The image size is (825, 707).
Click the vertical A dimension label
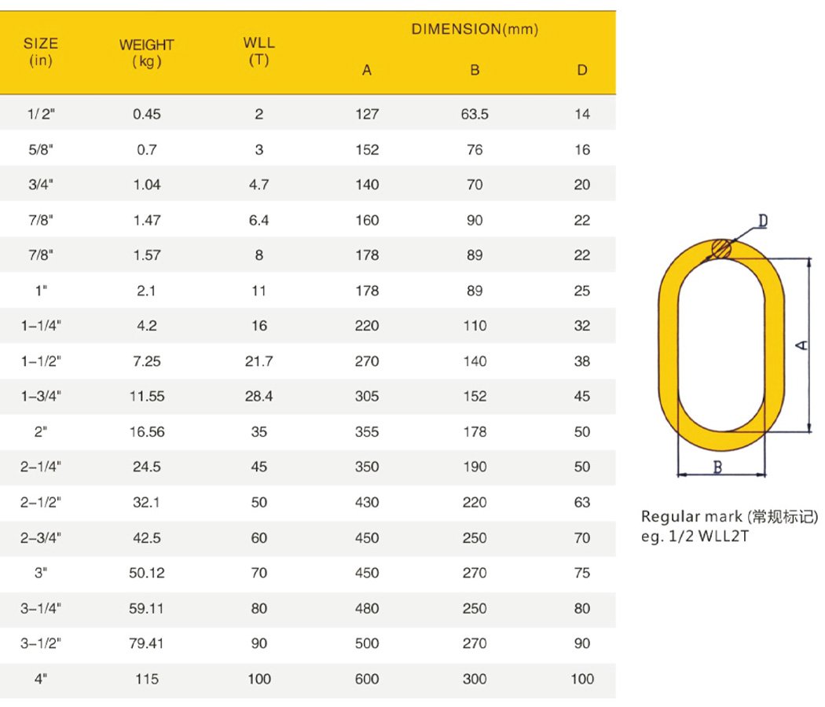[801, 345]
